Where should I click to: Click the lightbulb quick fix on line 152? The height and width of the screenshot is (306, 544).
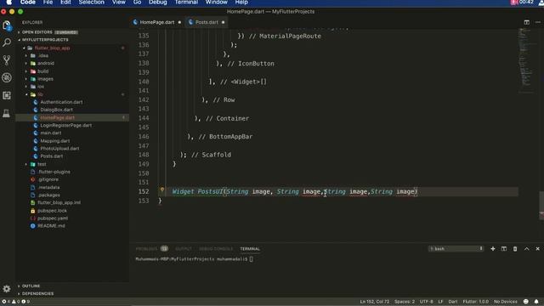pos(162,190)
